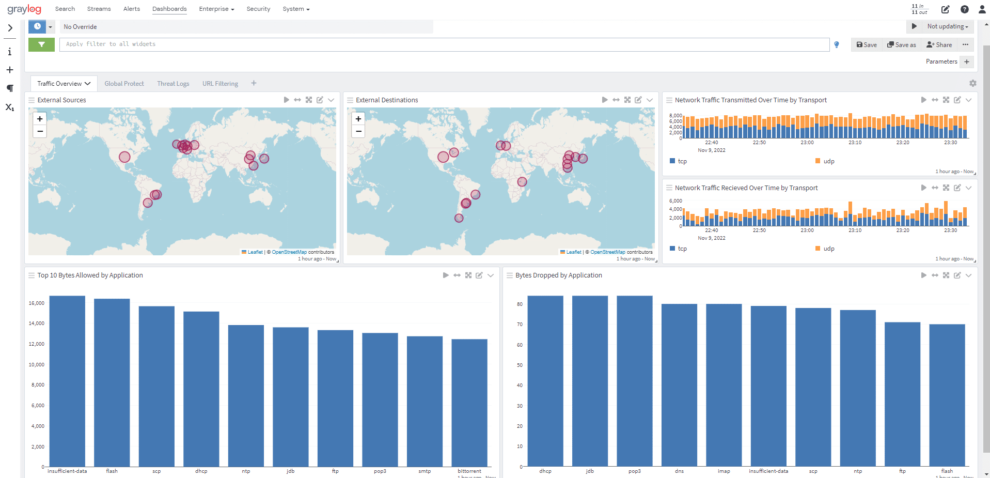
Task: Click the lightbulb query help icon
Action: point(837,45)
